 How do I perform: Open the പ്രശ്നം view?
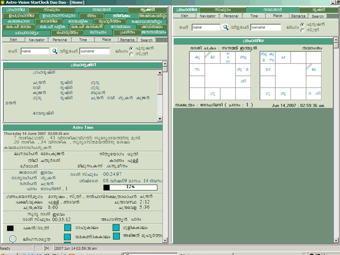(x=127, y=33)
